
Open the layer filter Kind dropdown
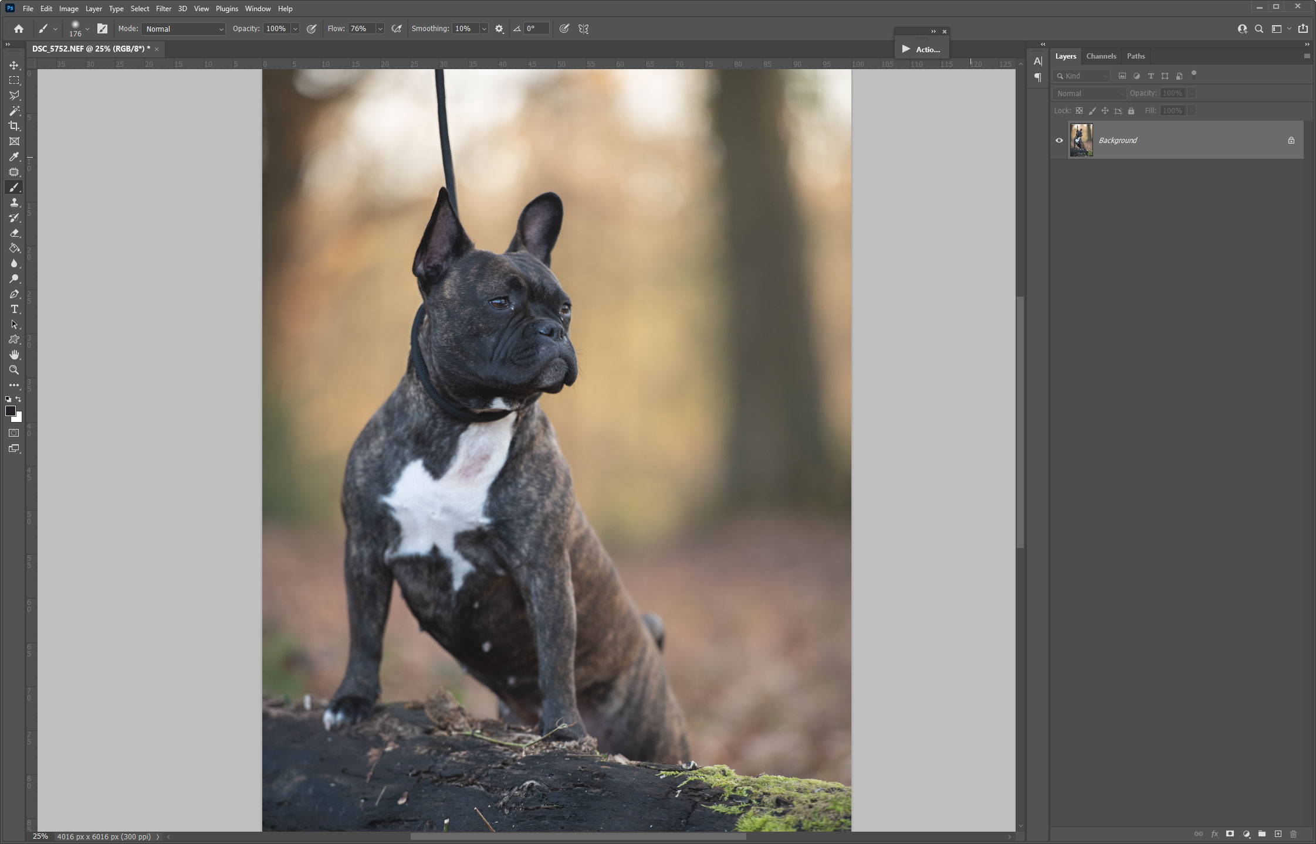[1082, 76]
